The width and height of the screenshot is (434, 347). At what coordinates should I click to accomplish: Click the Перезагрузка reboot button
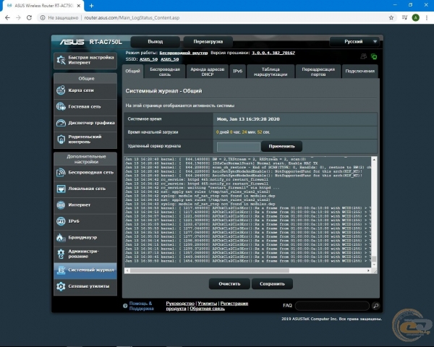click(208, 41)
